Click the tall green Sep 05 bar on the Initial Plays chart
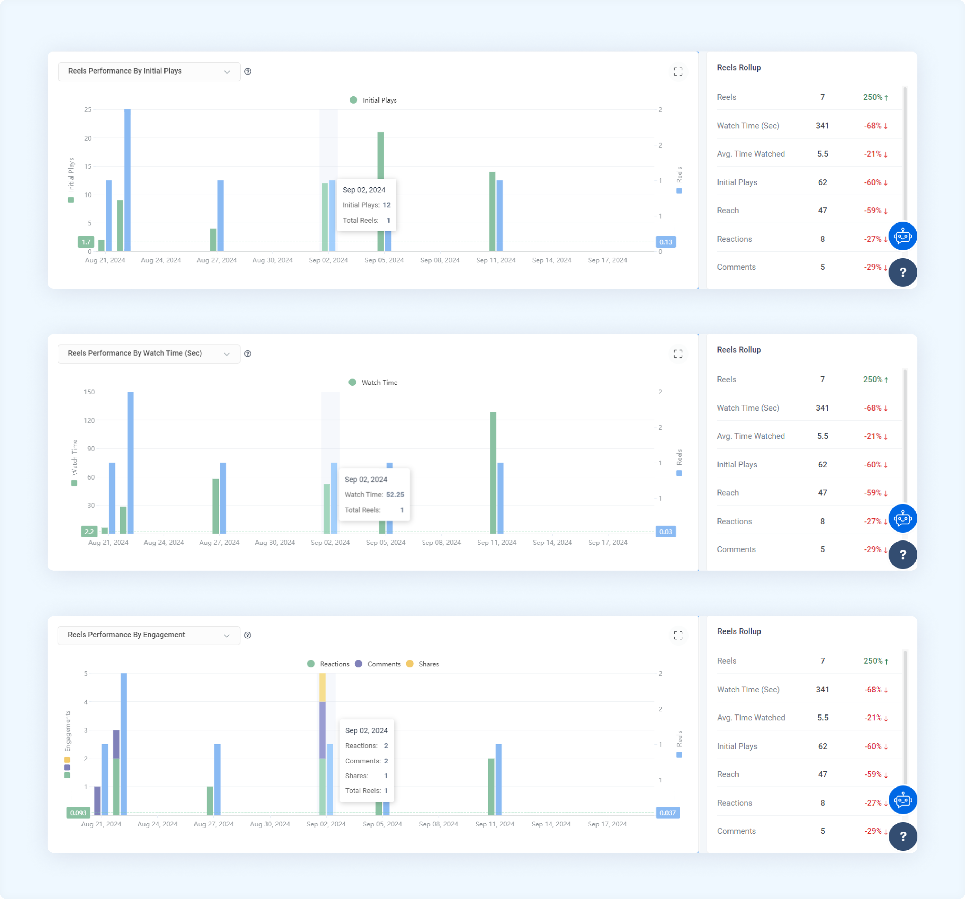The height and width of the screenshot is (899, 965). click(x=381, y=155)
